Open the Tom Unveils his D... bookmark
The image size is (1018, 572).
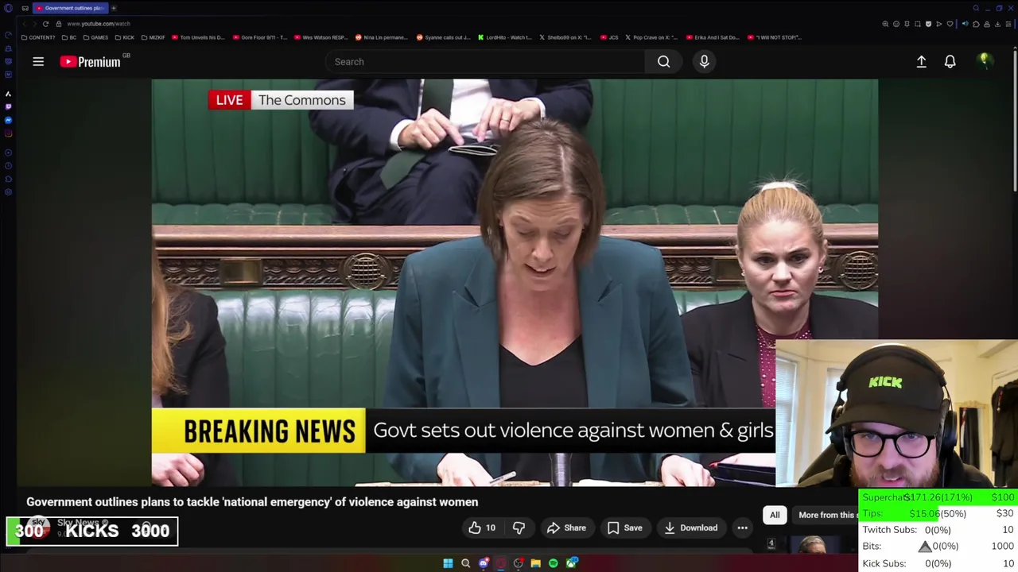click(x=199, y=37)
